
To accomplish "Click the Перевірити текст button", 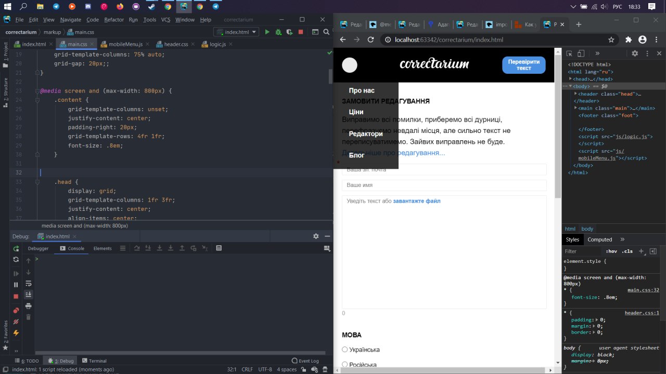I will [x=523, y=65].
